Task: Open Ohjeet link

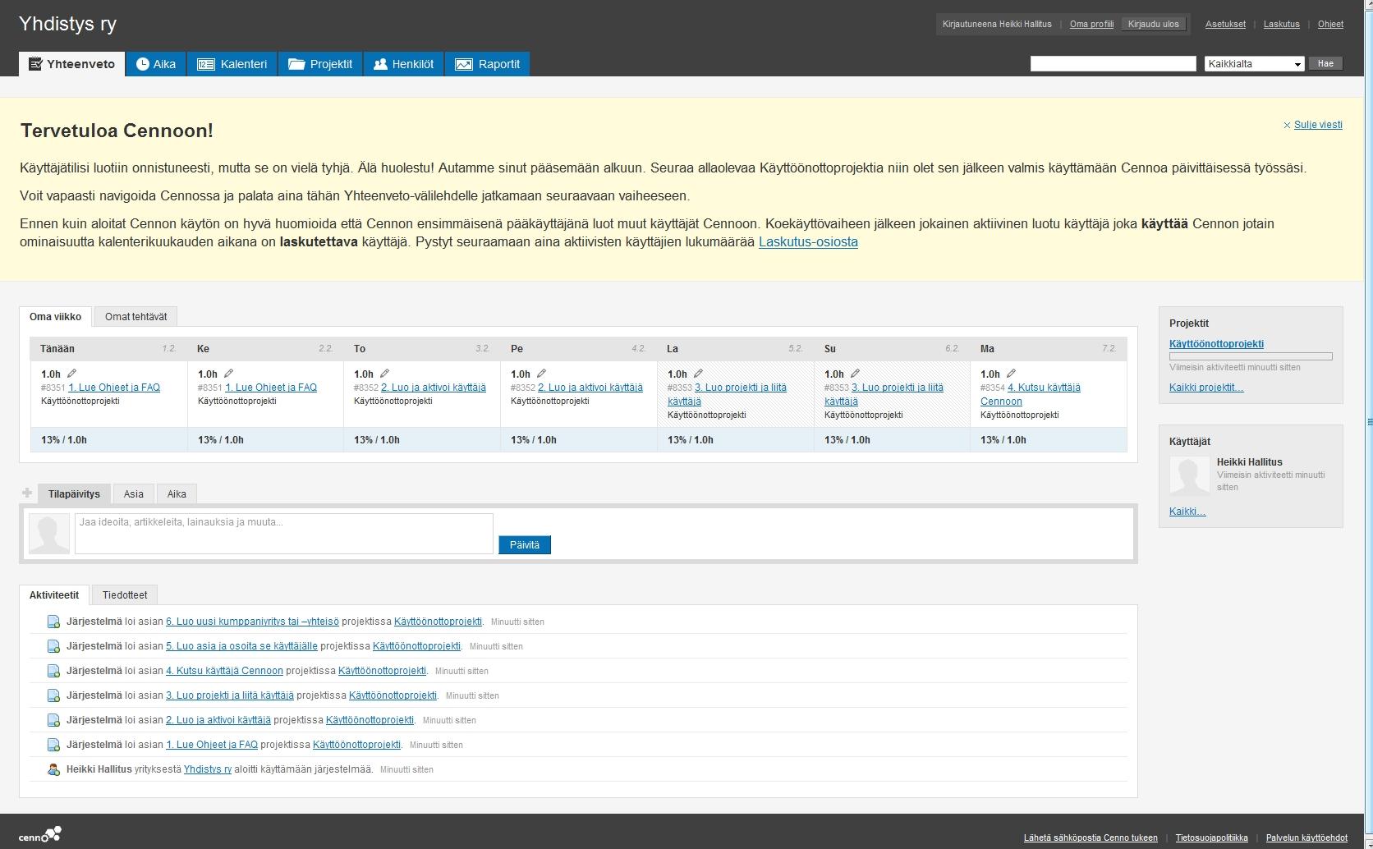Action: pyautogui.click(x=1330, y=24)
